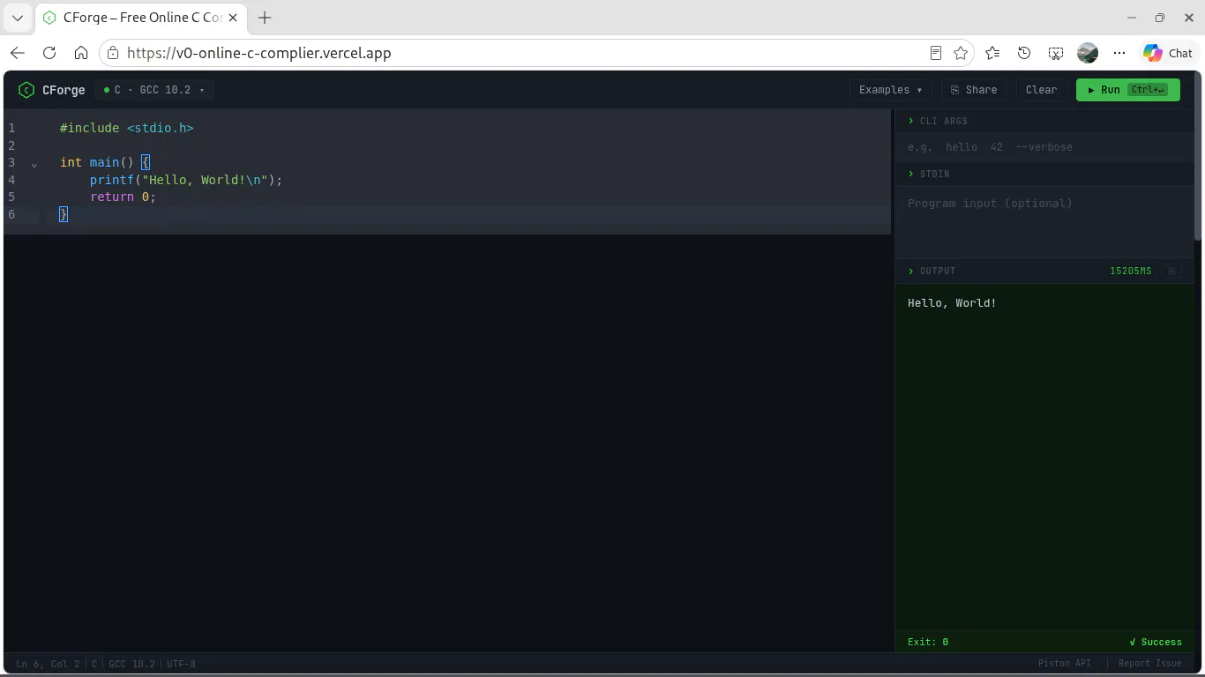Click the Success status indicator
Screen dimensions: 1205x677
point(1155,642)
